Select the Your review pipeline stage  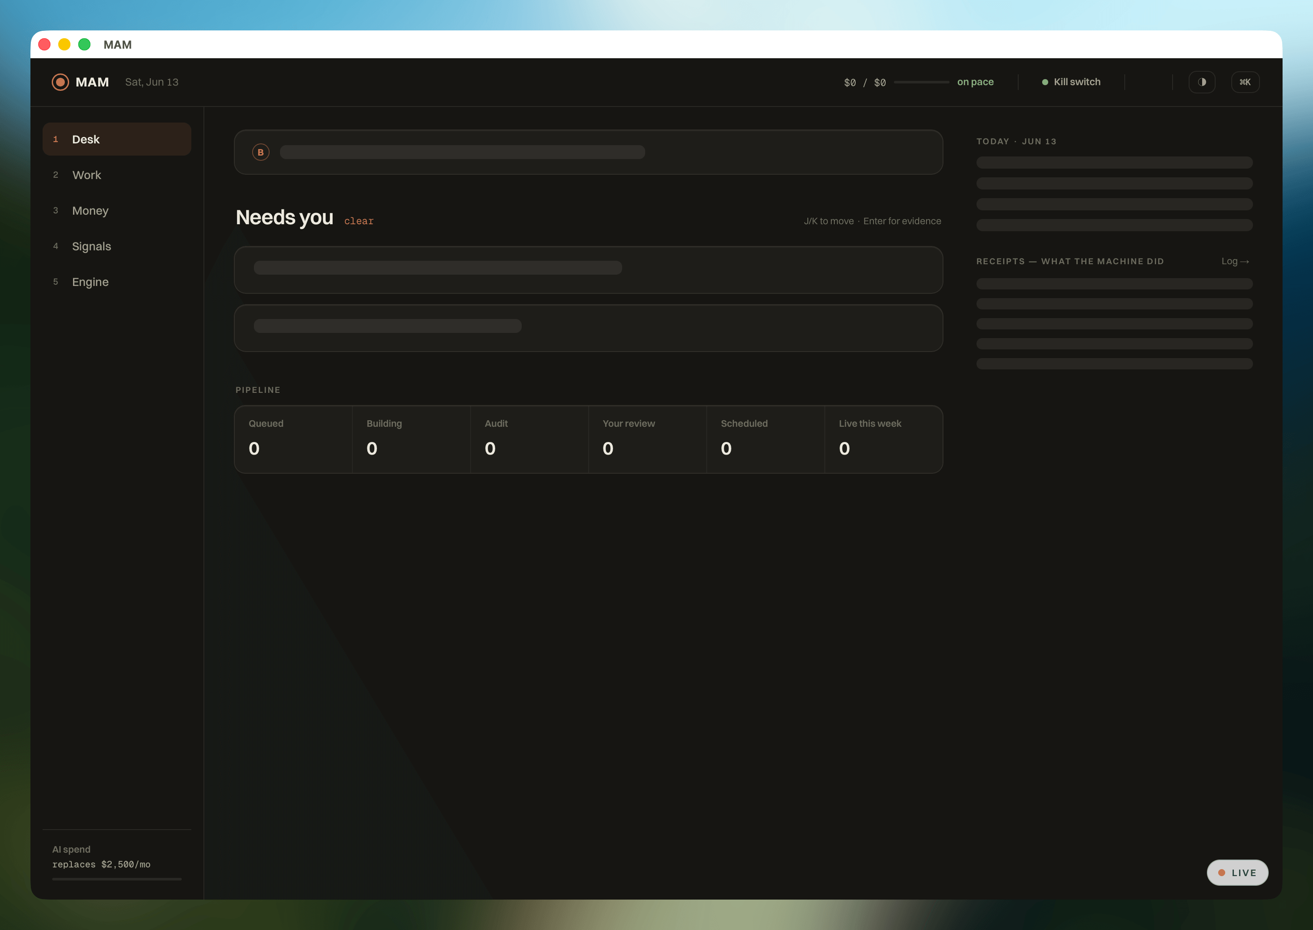click(x=647, y=439)
